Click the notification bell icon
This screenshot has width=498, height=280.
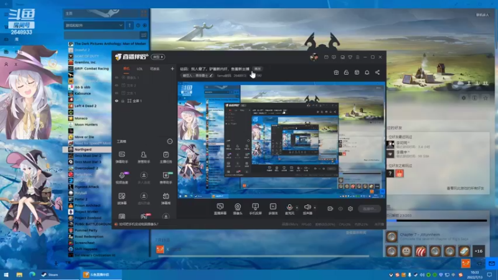pos(367,72)
